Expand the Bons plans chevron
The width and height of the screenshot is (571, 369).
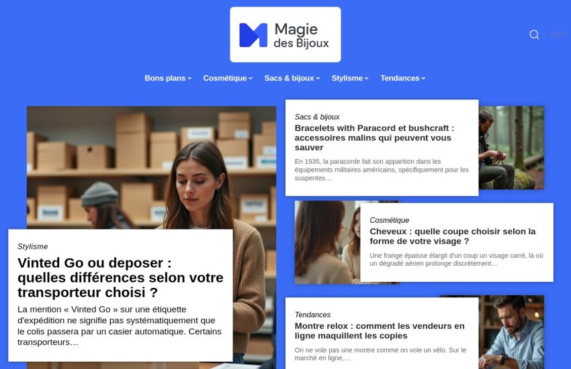tap(189, 78)
